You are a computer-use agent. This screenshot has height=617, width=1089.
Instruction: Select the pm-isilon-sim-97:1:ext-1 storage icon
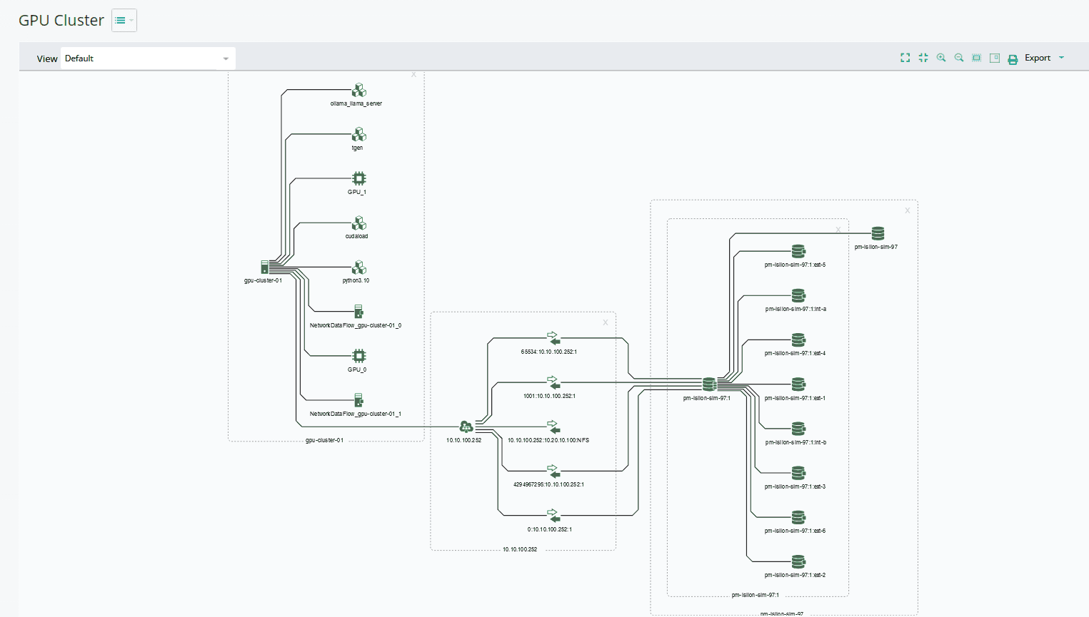point(798,384)
